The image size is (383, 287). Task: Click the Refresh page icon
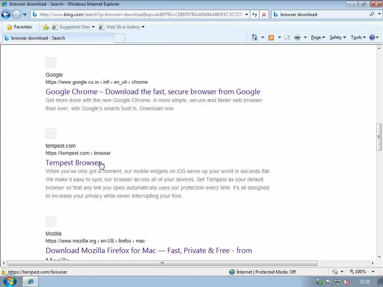tap(254, 15)
